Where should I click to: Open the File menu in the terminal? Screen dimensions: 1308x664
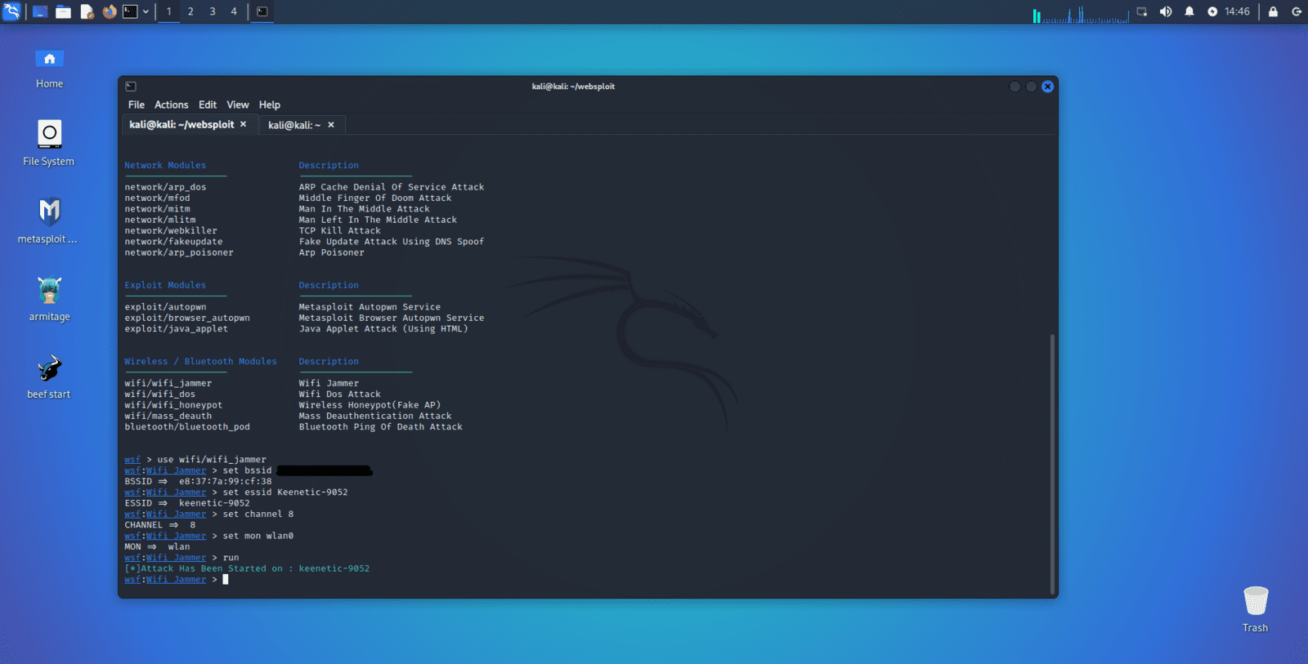tap(137, 105)
